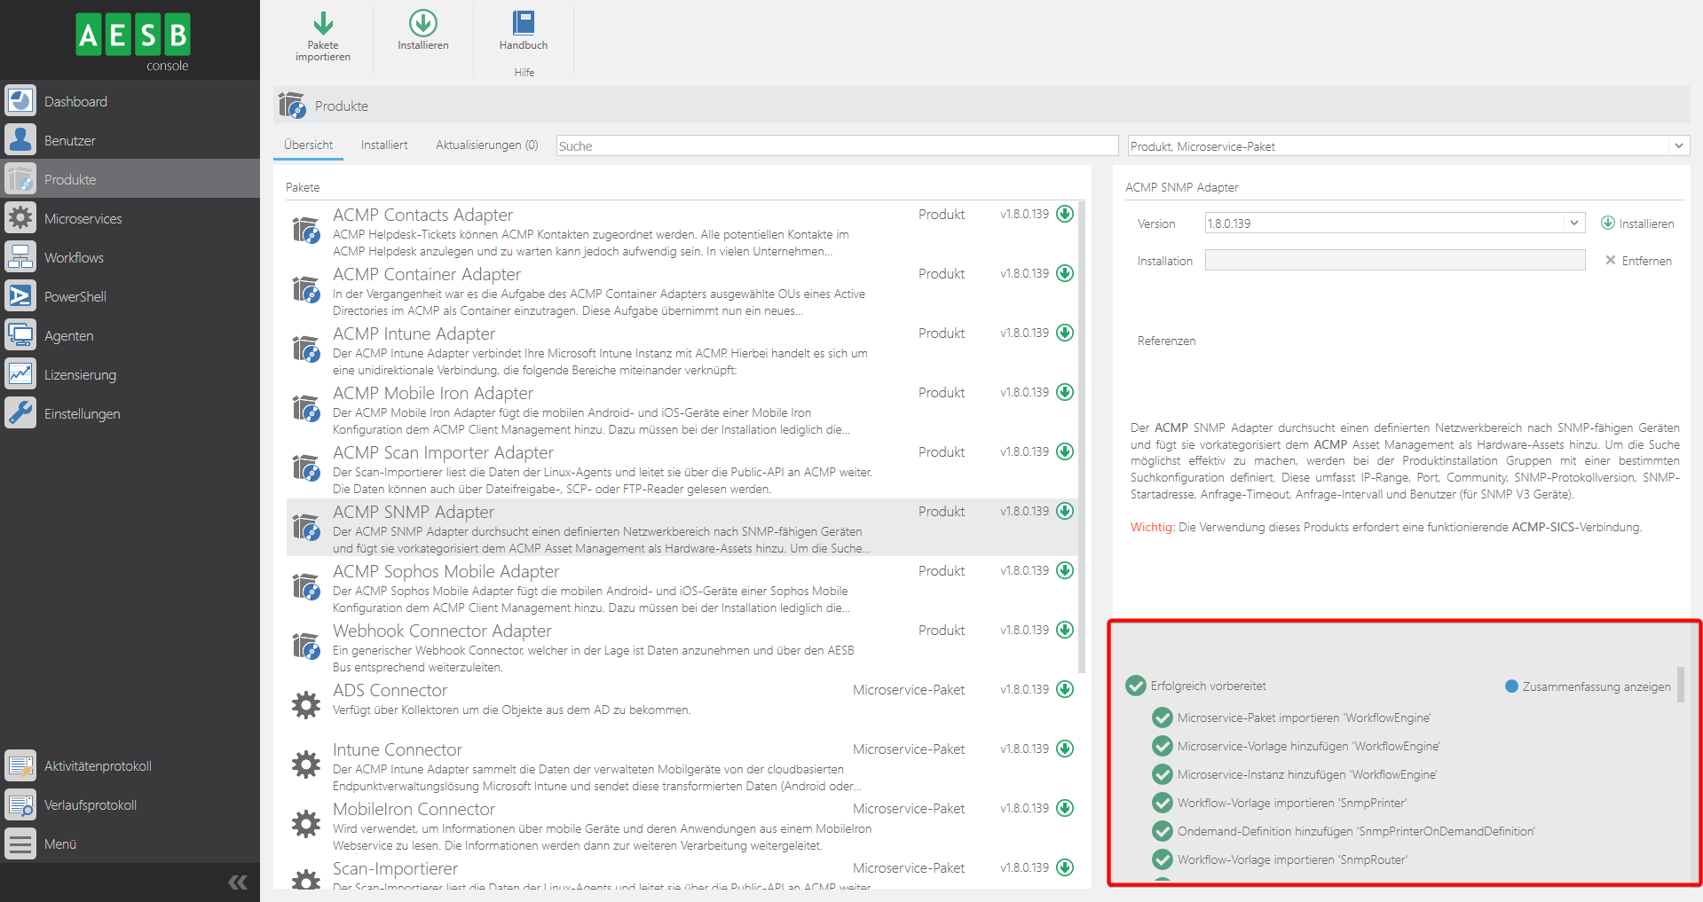Select the Webhook Connector Adapter title

[x=442, y=631]
